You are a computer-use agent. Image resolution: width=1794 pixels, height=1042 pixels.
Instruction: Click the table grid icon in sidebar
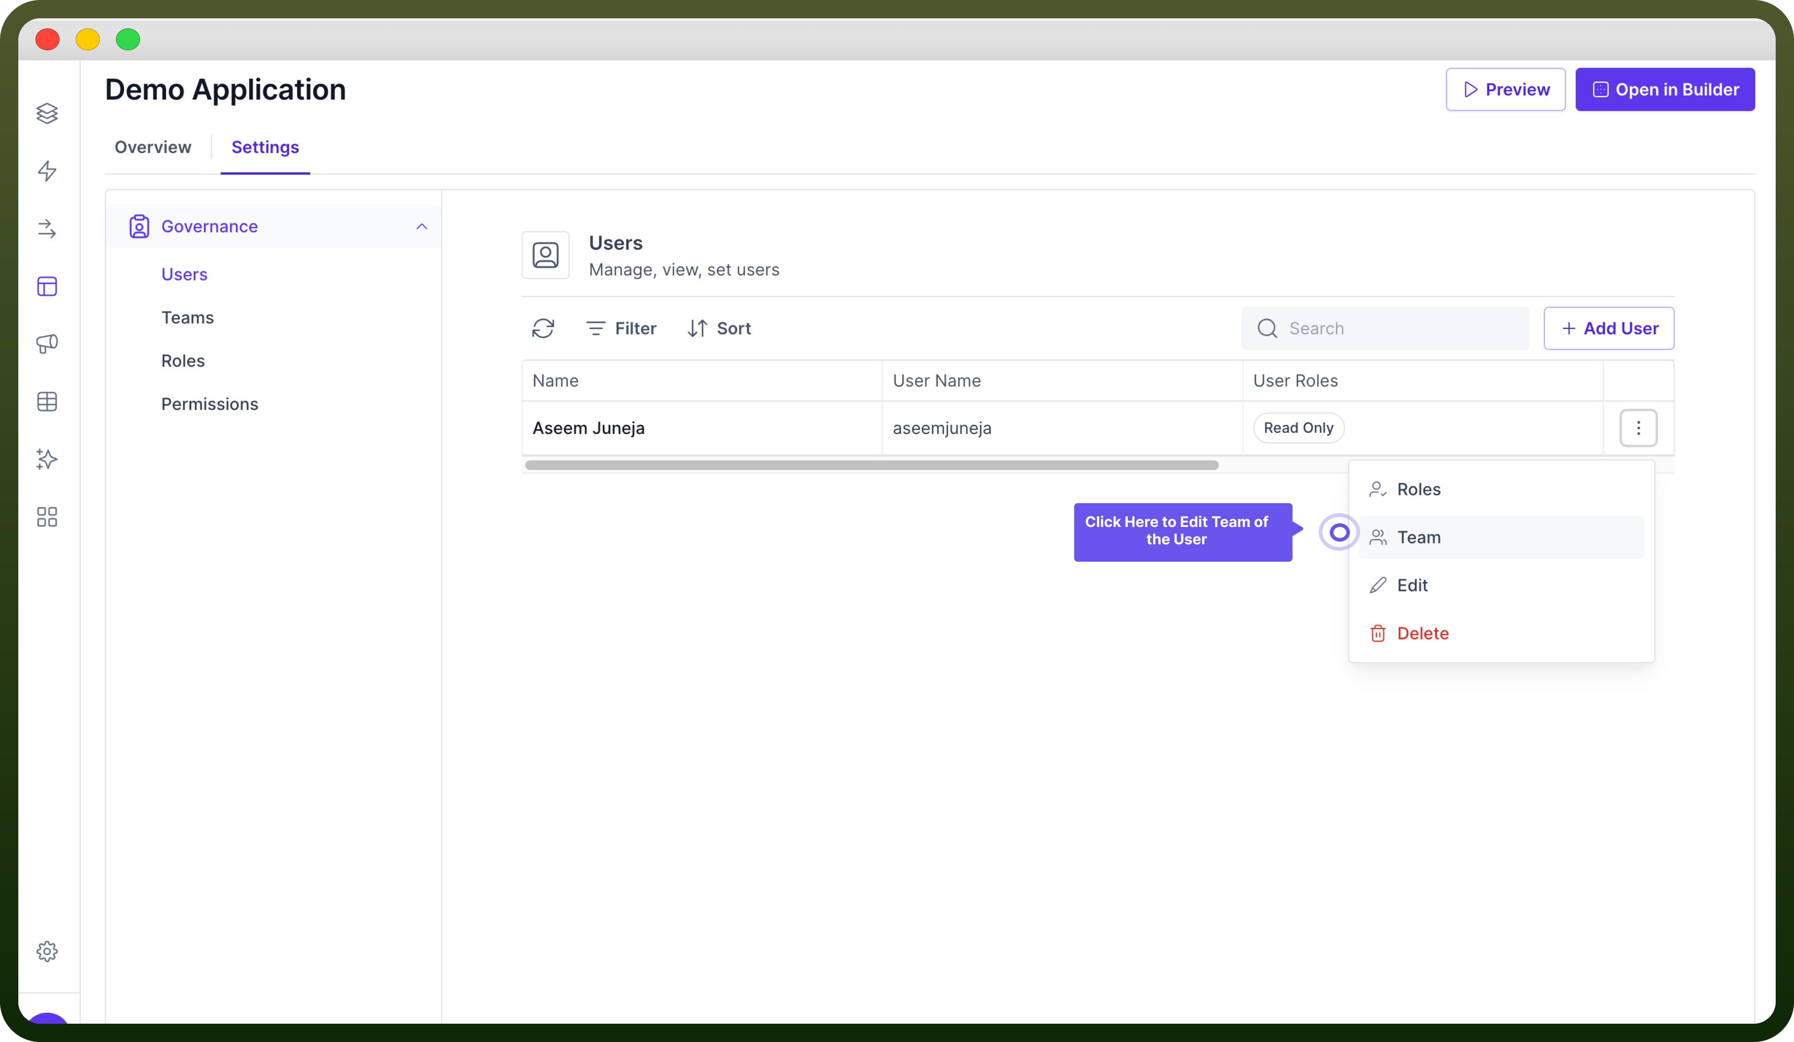click(x=47, y=402)
